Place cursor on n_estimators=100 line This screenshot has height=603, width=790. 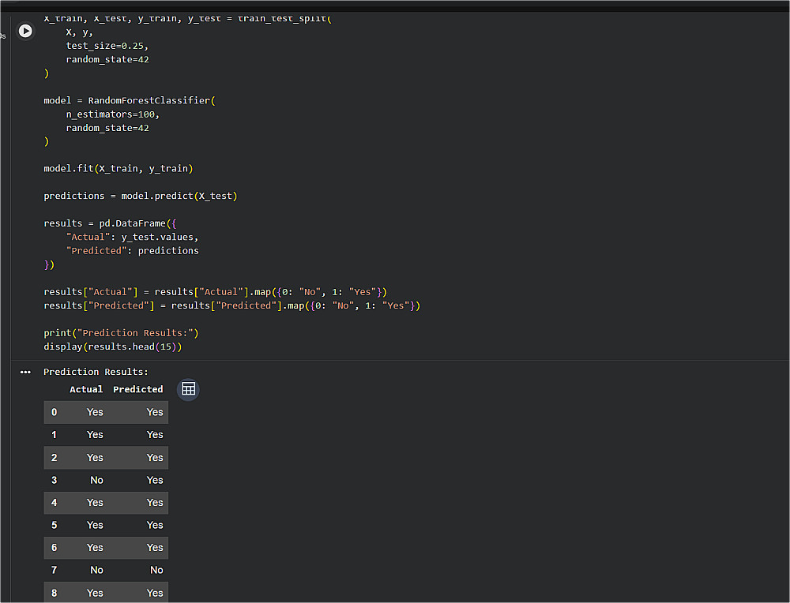(x=113, y=114)
